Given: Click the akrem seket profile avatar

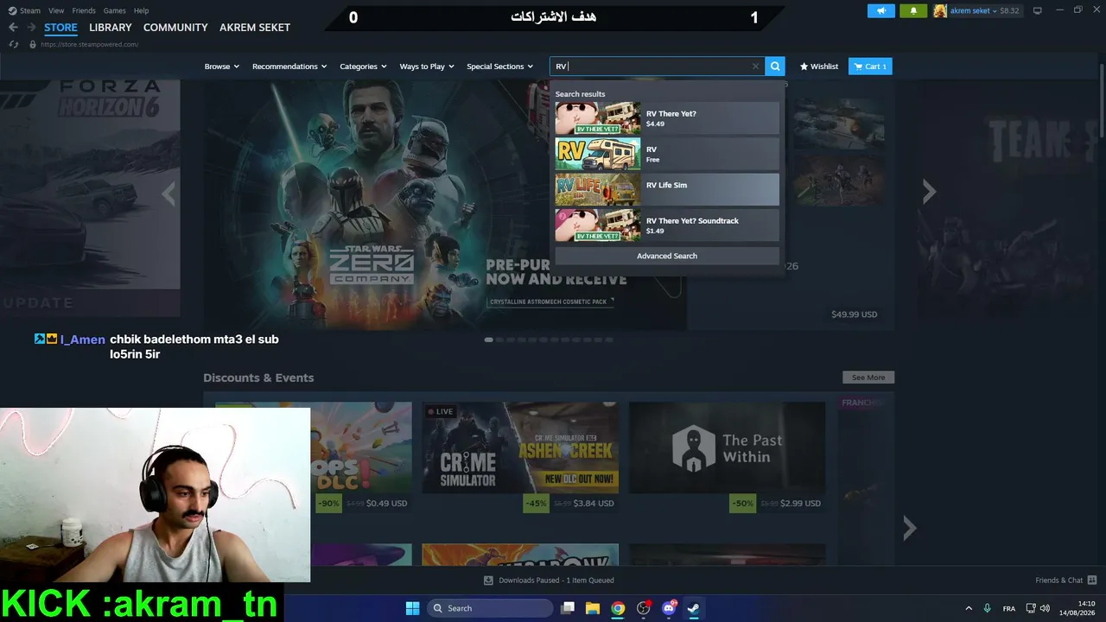Looking at the screenshot, I should 940,10.
